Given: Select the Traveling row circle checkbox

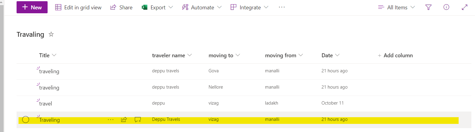Looking at the screenshot, I should [26, 120].
